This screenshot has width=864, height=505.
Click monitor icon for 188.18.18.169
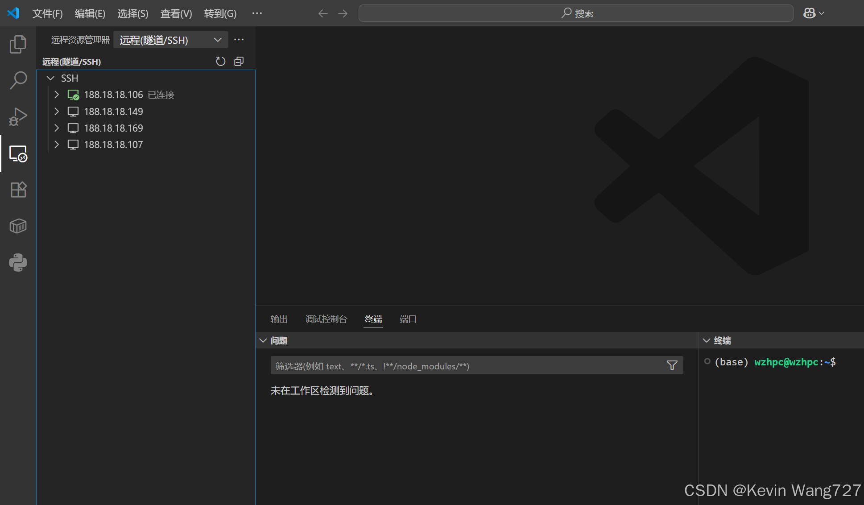73,128
